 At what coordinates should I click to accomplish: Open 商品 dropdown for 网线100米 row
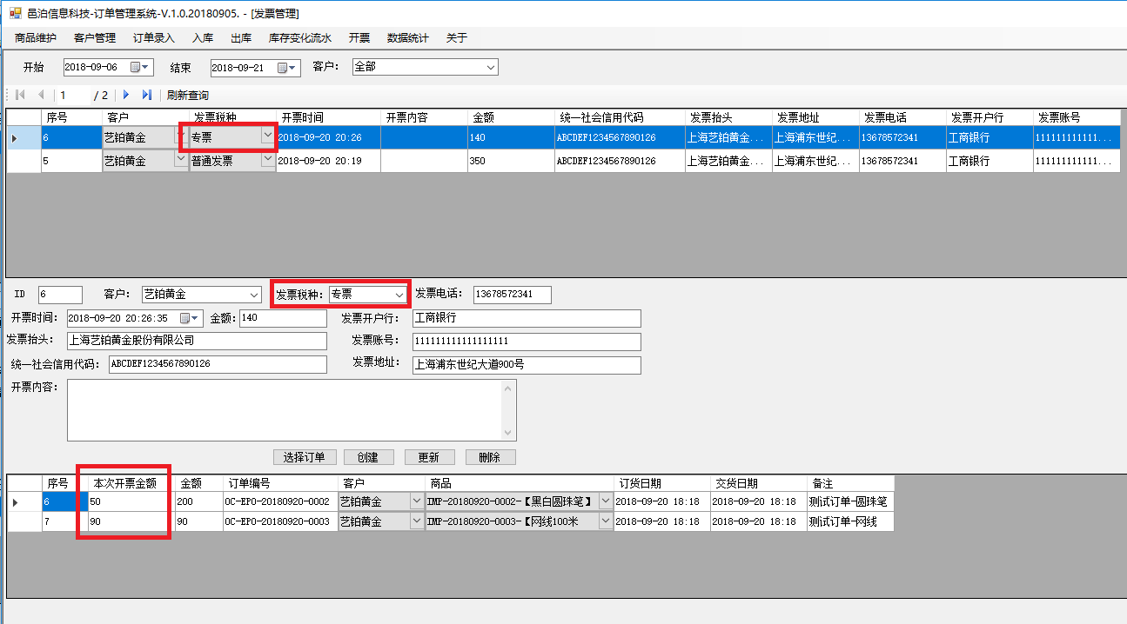click(x=606, y=521)
